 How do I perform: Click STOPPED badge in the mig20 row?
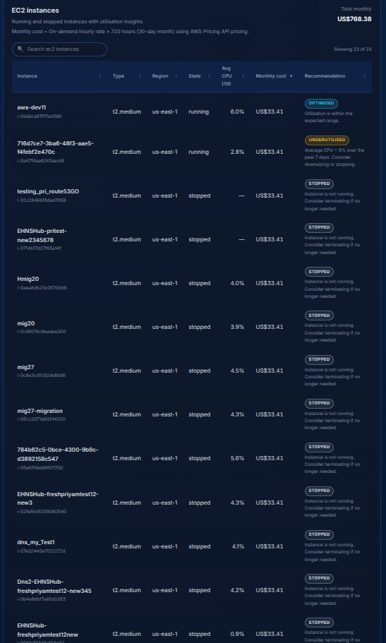pos(319,316)
